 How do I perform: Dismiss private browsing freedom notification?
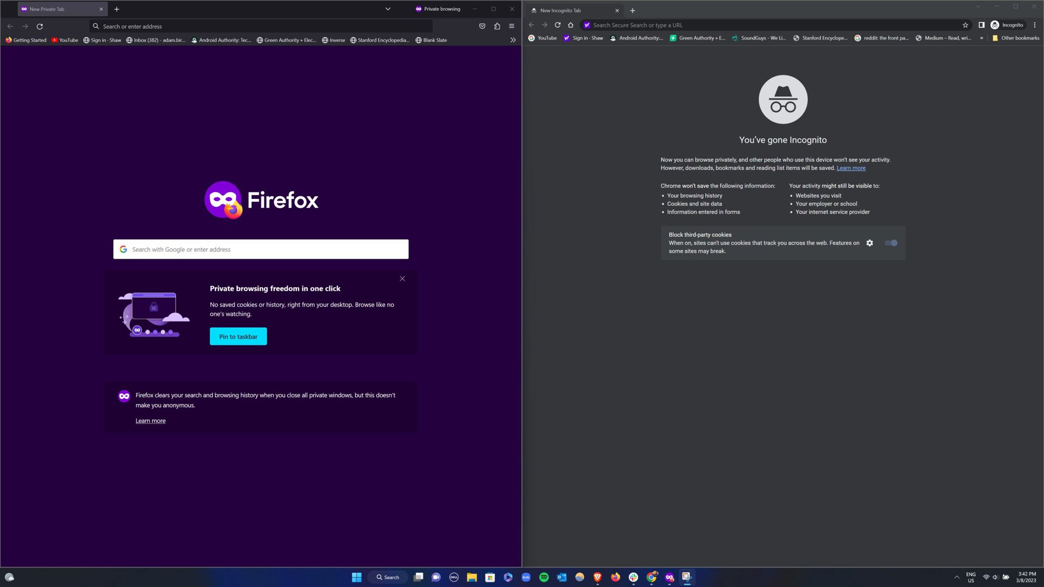(x=402, y=279)
